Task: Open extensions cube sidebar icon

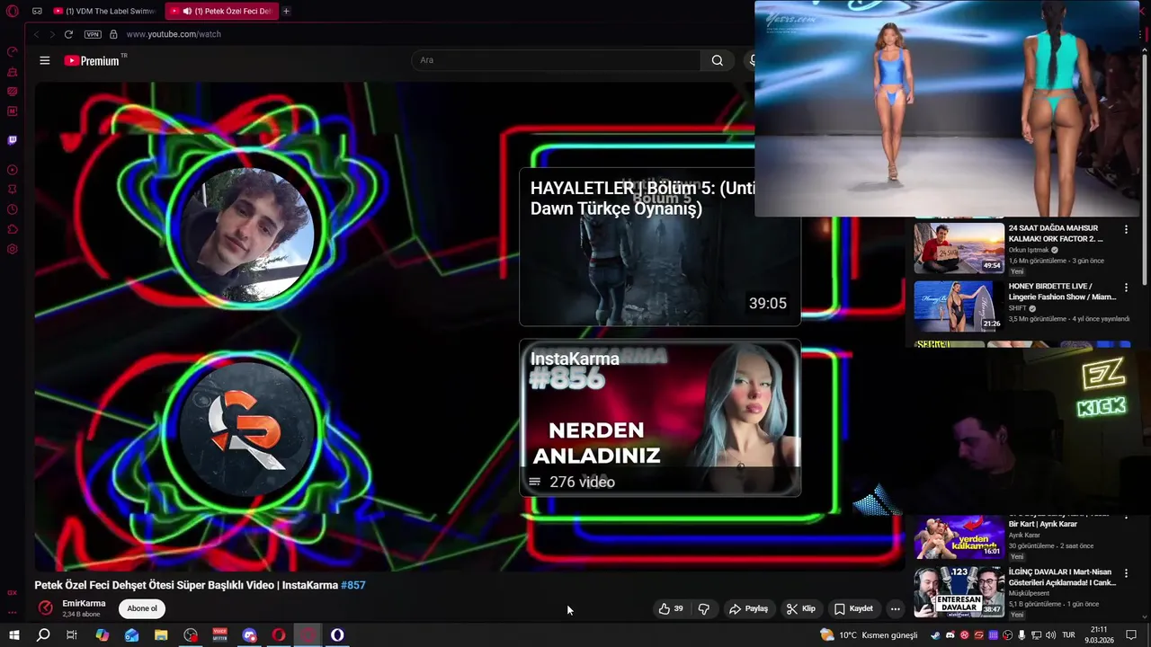Action: (13, 229)
